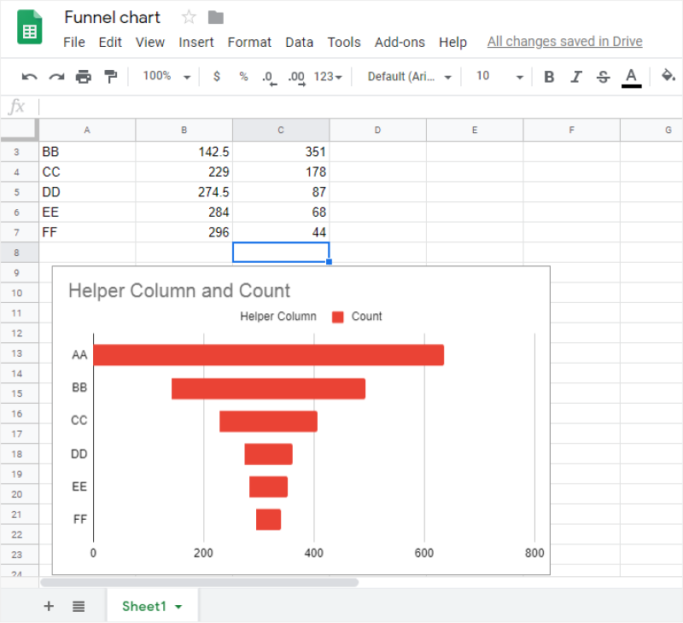
Task: Format selection as percent
Action: [x=242, y=76]
